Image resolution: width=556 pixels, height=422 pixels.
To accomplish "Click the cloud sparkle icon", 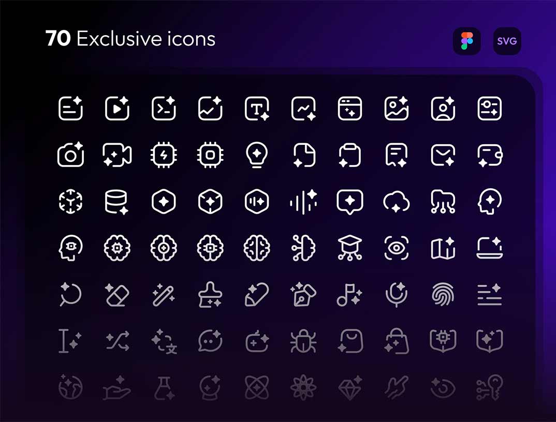I will 397,202.
